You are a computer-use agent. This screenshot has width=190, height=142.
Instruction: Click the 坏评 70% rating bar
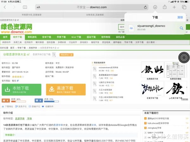tap(52, 101)
